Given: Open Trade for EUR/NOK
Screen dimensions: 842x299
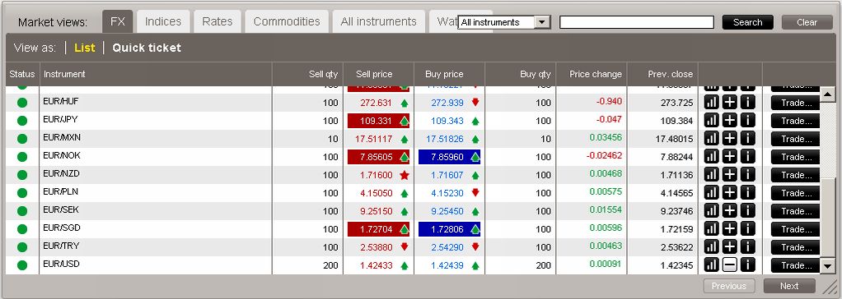Looking at the screenshot, I should 795,156.
